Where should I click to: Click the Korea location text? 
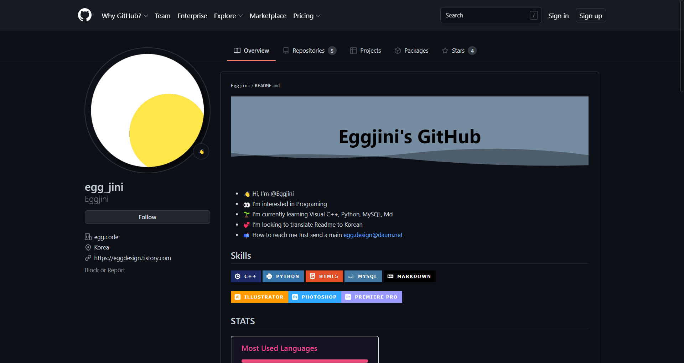pos(102,247)
